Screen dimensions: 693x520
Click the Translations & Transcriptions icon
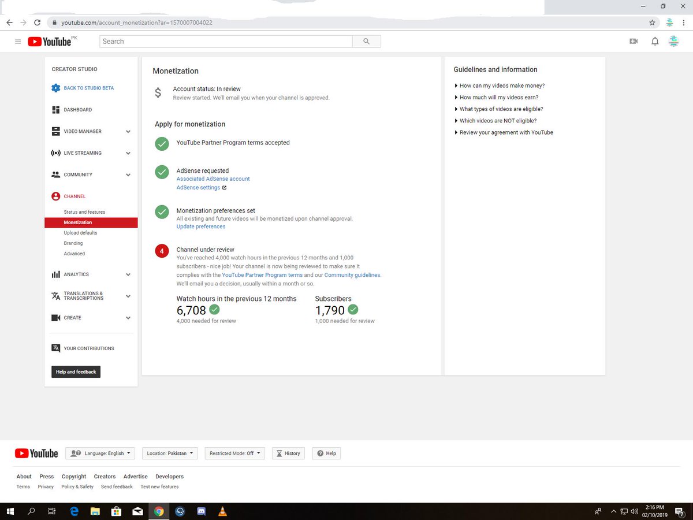55,296
